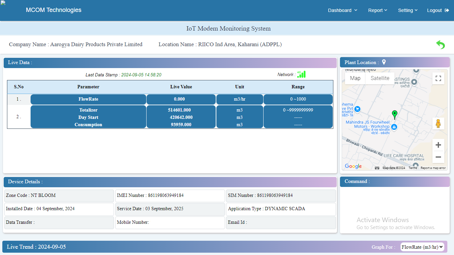Open the Graph For FlowRate selector

coord(422,247)
